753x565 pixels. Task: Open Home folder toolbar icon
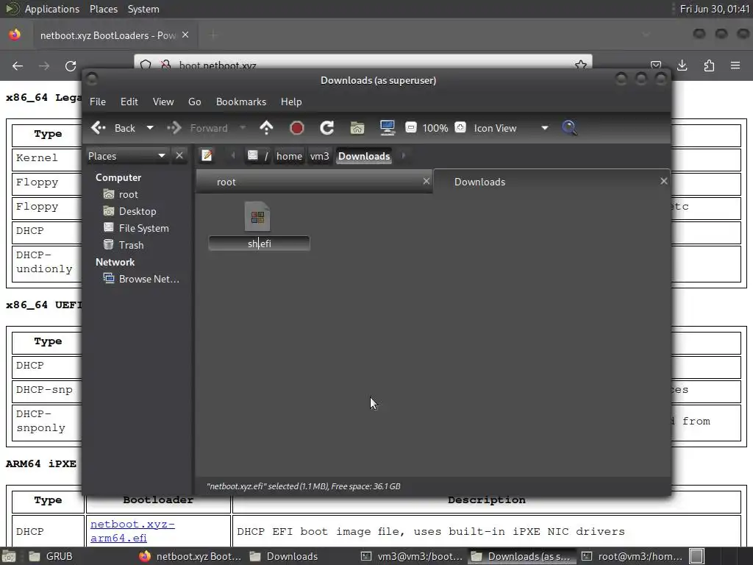357,128
